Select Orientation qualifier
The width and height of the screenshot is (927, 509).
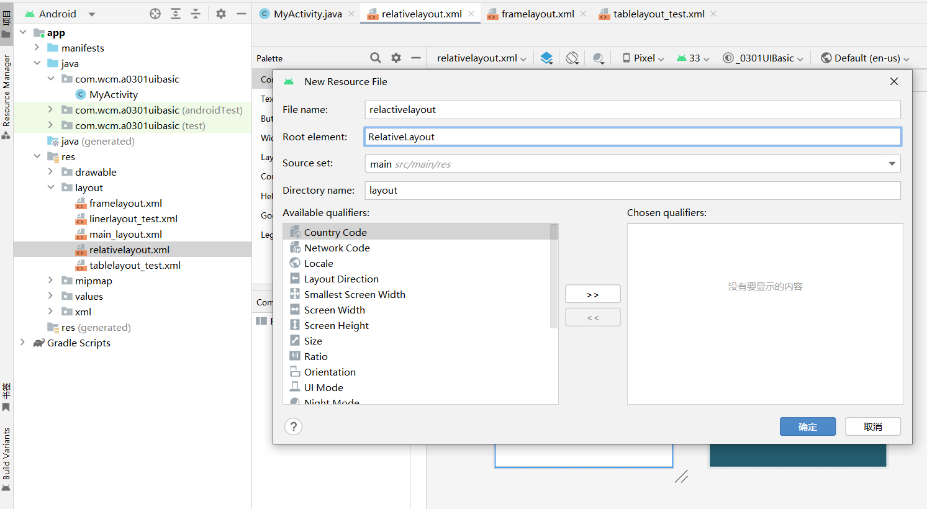coord(417,372)
